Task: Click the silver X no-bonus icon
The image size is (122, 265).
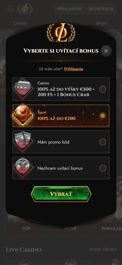Action: click(x=23, y=168)
